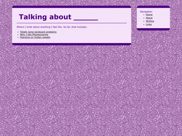Screen dimensions: 182x136
Task: Open 'Opinions on Indian sweets' post
Action: (35, 37)
